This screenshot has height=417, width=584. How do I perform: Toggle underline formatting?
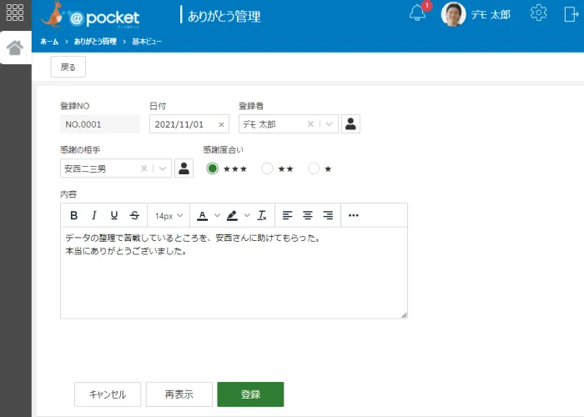(114, 215)
